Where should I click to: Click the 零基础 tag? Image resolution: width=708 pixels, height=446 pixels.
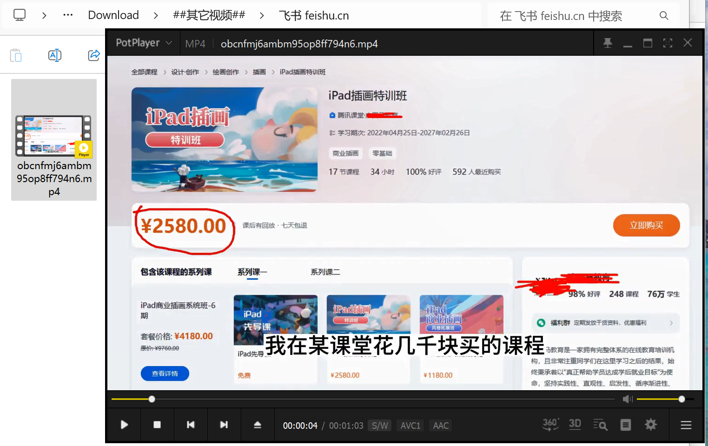382,153
